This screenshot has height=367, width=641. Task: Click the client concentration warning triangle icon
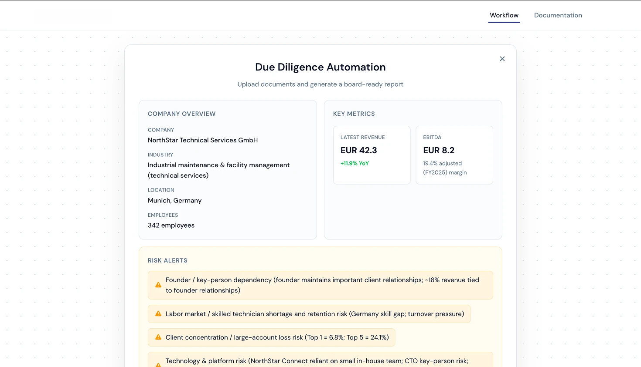click(x=158, y=337)
